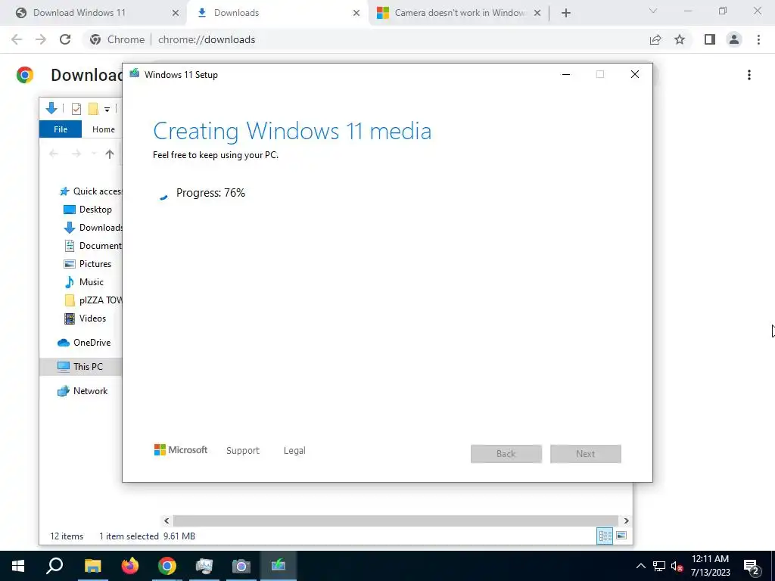
Task: Click Explorer horizontal scrollbar track
Action: [395, 520]
